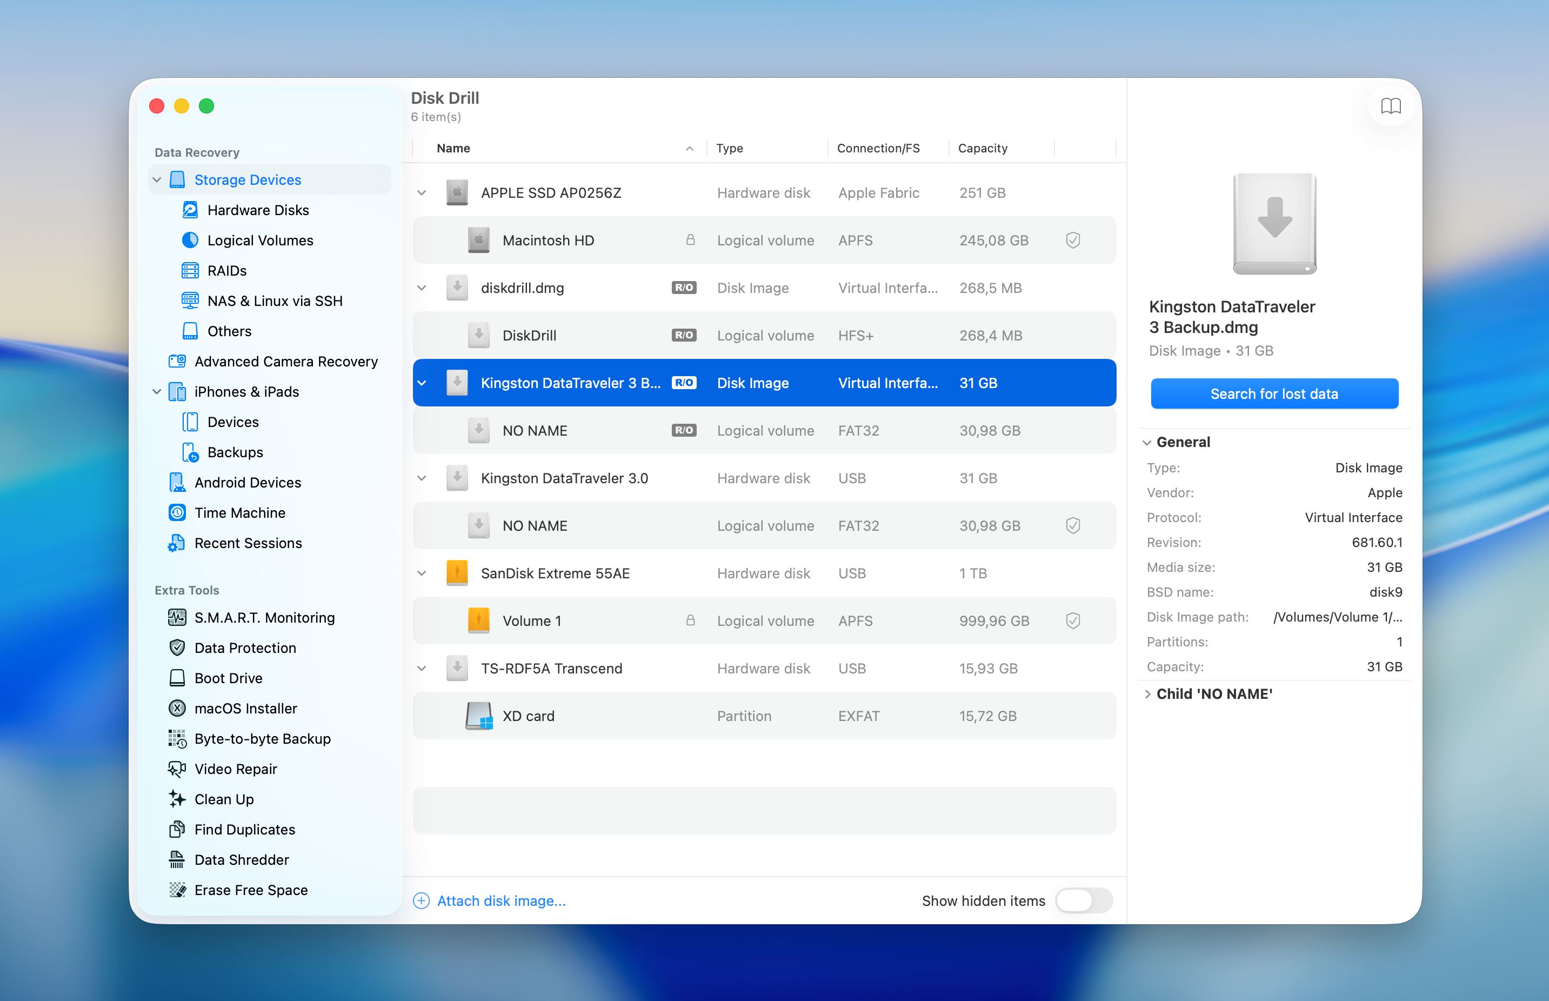Click the Video Repair icon
Image resolution: width=1549 pixels, height=1001 pixels.
click(x=177, y=769)
